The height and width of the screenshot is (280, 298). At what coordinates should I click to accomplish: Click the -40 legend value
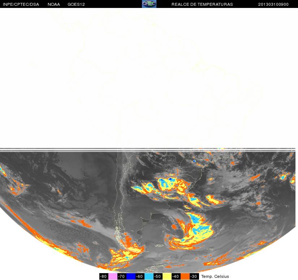pos(176,276)
